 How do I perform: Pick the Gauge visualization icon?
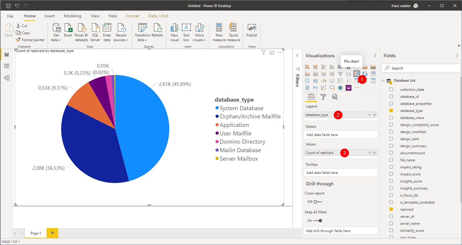(x=324, y=81)
